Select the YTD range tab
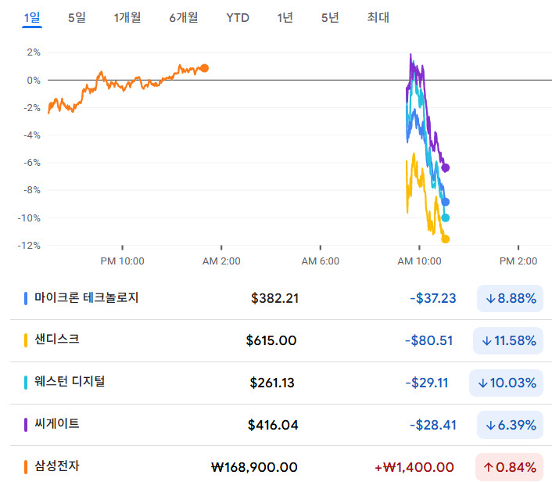 click(x=238, y=18)
